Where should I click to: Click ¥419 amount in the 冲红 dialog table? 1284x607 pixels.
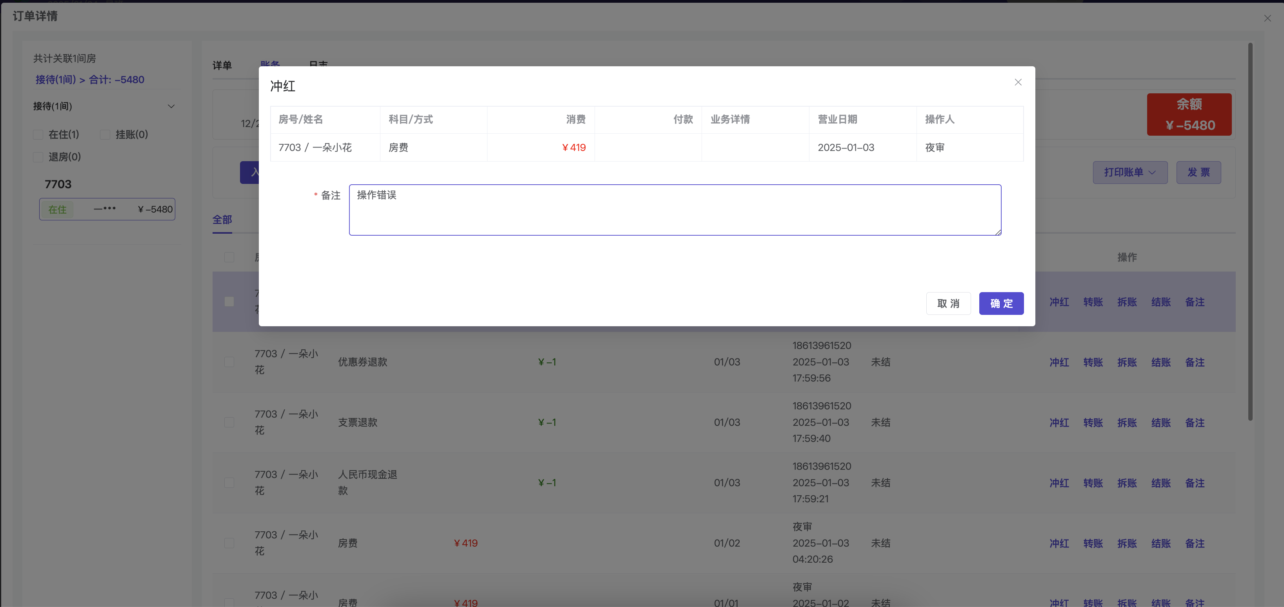click(x=574, y=147)
